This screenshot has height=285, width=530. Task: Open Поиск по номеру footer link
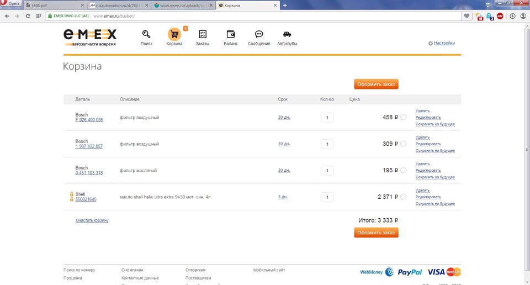pos(79,270)
